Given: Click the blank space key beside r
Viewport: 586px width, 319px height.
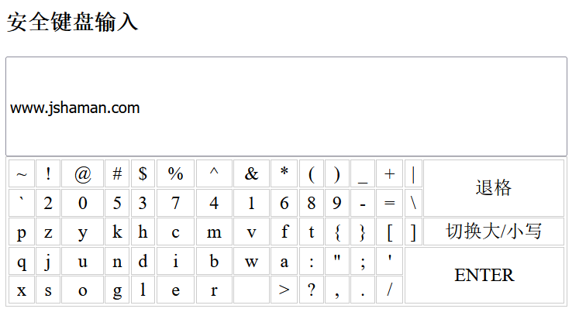Looking at the screenshot, I should pyautogui.click(x=251, y=290).
